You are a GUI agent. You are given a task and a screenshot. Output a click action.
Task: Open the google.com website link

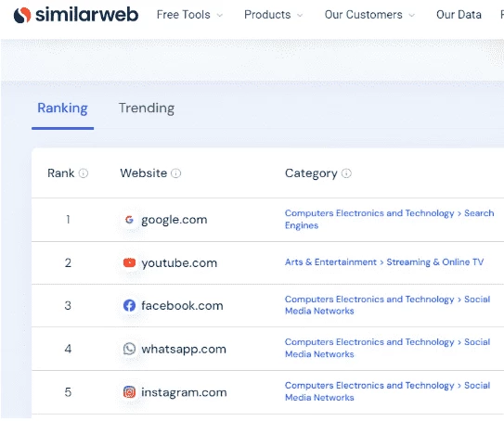click(174, 220)
